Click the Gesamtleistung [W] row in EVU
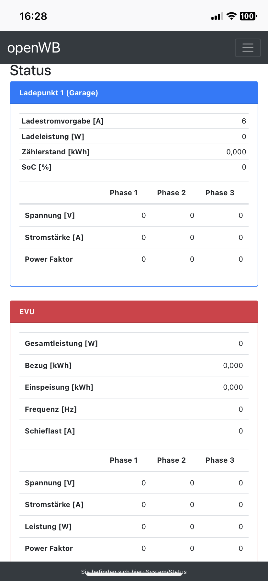This screenshot has width=268, height=581. point(61,344)
